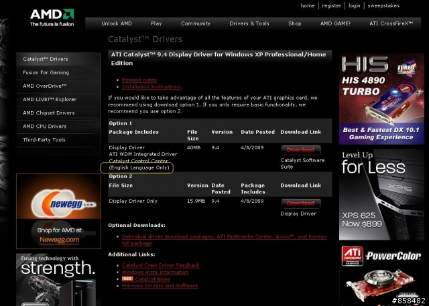Select Fusion For Gaming in the sidebar
Image resolution: width=429 pixels, height=306 pixels.
(58, 72)
